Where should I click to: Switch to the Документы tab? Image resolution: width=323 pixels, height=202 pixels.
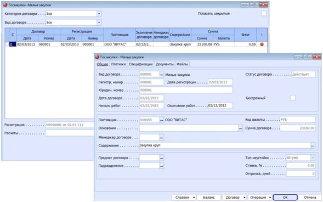click(x=165, y=64)
